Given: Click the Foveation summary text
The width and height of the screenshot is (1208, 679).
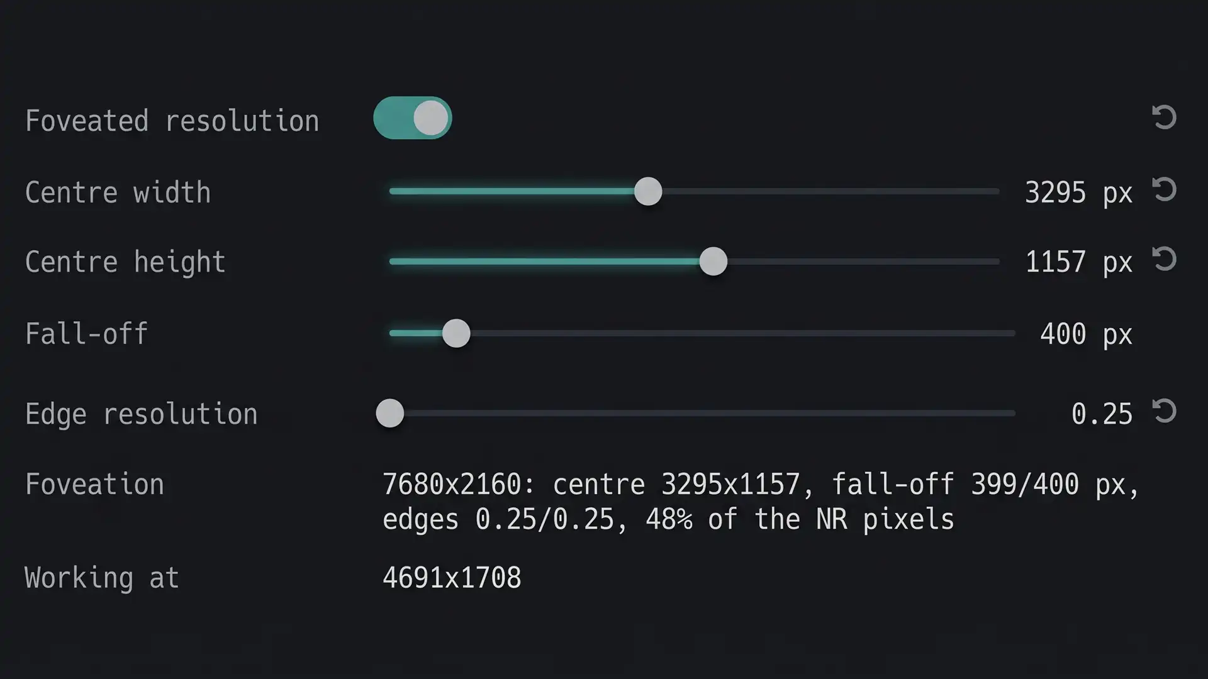Looking at the screenshot, I should (761, 502).
